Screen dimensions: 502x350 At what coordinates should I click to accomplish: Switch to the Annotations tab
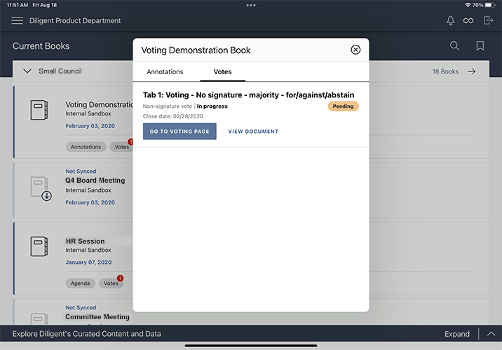click(x=165, y=71)
